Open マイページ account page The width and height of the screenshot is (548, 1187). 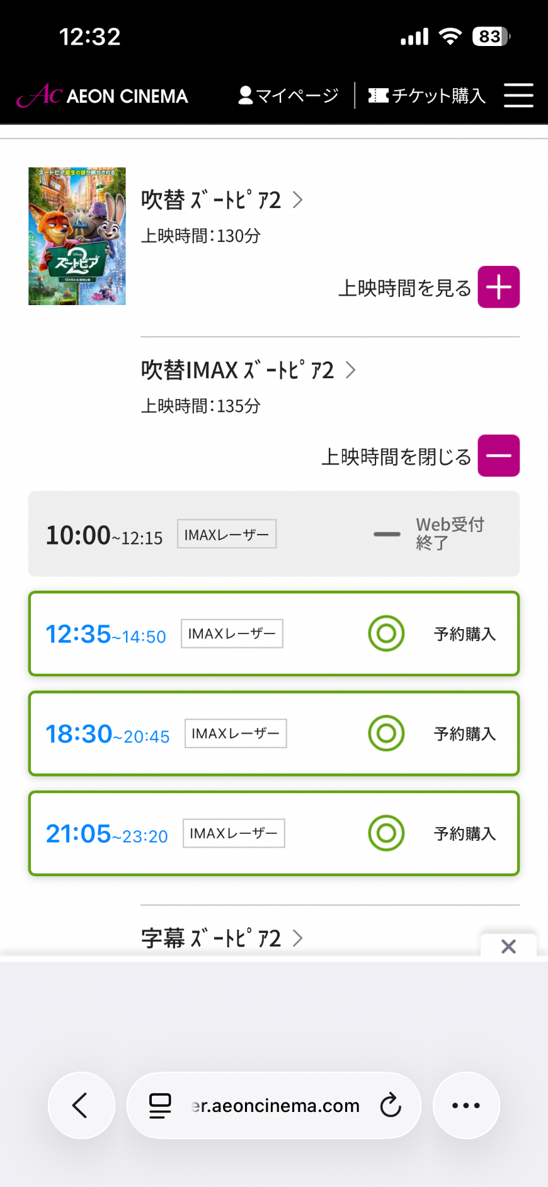[x=288, y=95]
